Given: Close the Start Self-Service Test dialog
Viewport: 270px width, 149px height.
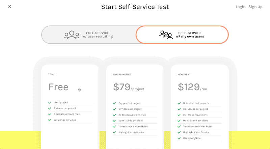Looking at the screenshot, I should click(x=10, y=6).
